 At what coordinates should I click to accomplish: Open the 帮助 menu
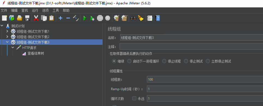(x=66, y=10)
